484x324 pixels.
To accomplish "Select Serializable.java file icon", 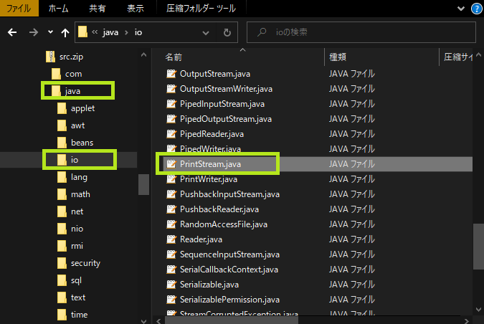I will 171,285.
